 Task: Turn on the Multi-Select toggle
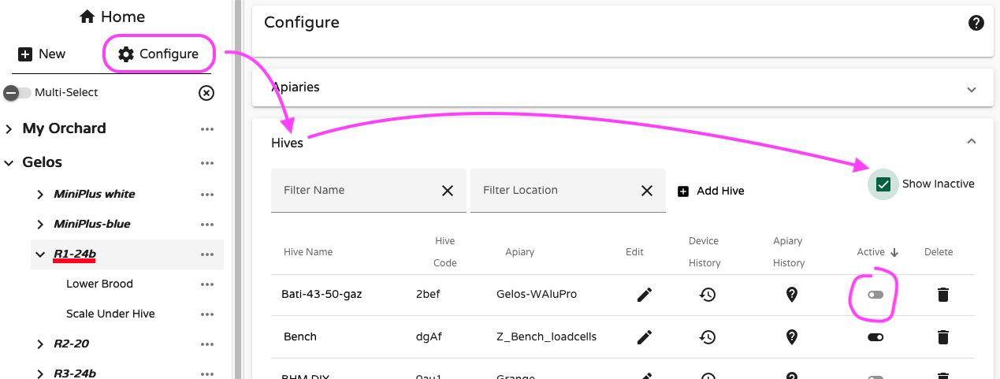pos(17,93)
